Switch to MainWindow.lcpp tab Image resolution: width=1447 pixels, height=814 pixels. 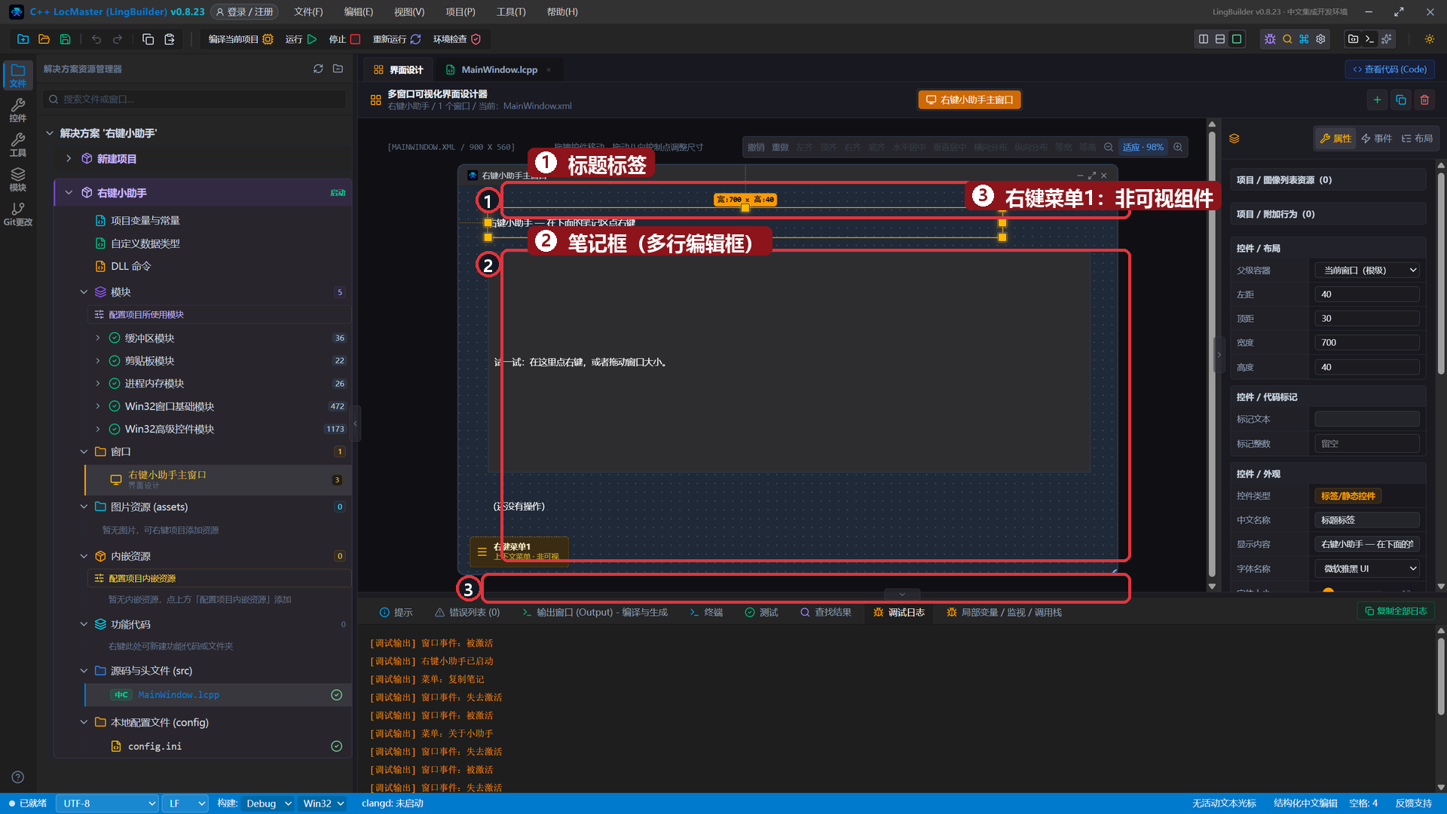pos(499,69)
